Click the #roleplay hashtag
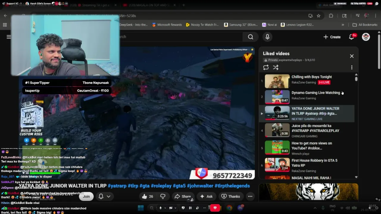 (x=161, y=186)
